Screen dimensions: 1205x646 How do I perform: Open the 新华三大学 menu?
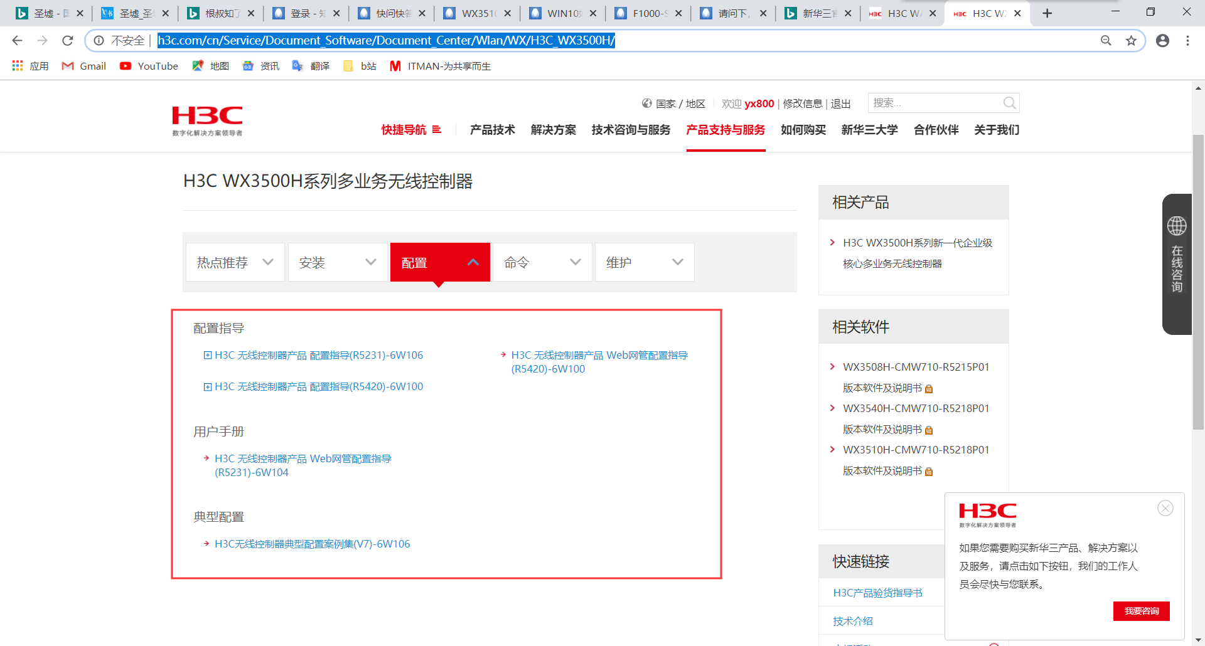tap(870, 130)
